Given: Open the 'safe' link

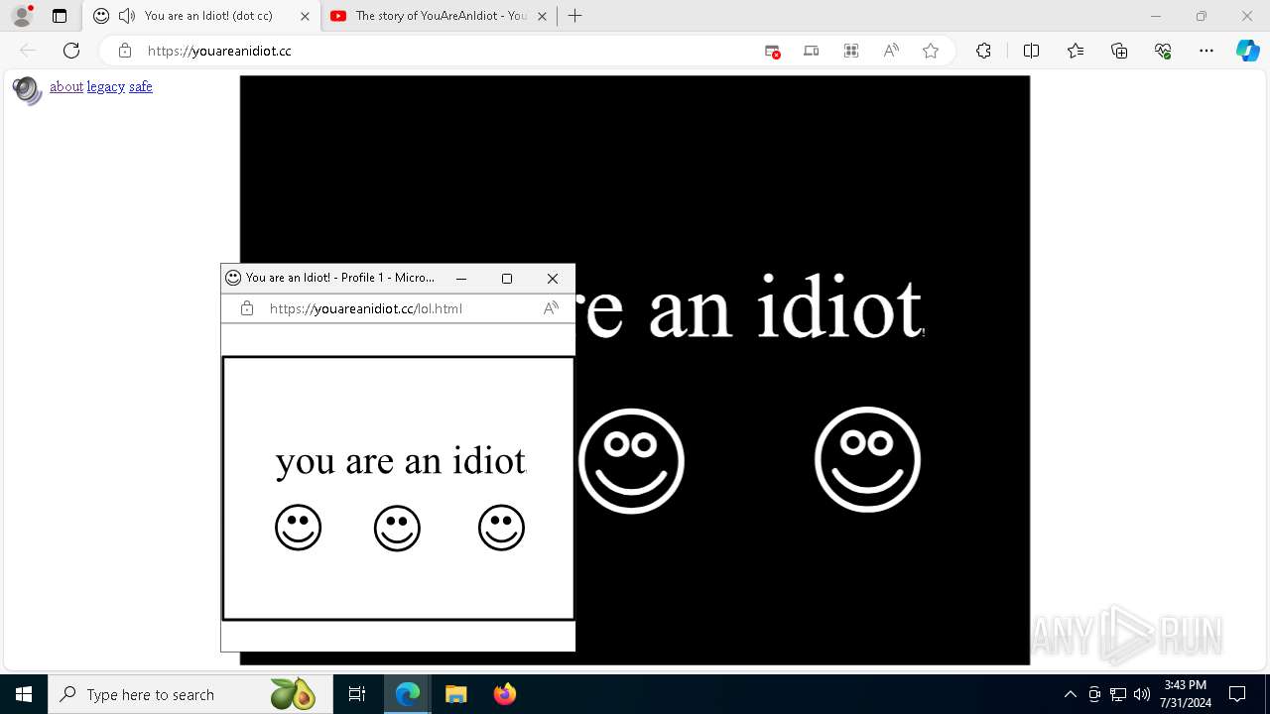Looking at the screenshot, I should click(141, 86).
